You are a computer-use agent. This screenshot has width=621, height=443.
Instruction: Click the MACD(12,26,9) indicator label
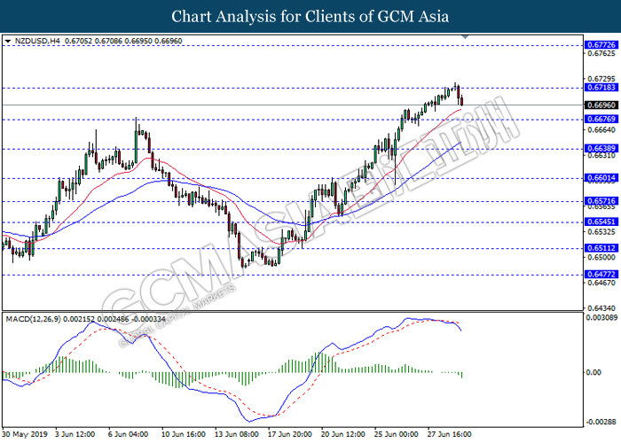click(34, 319)
